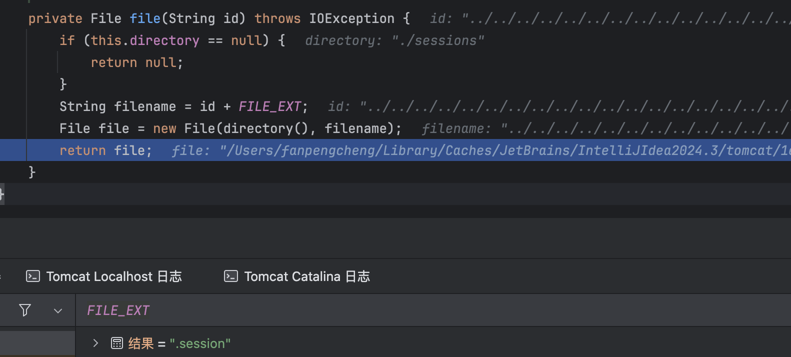
Task: Click the console icon on Tomcat Catalina tab
Action: [231, 276]
